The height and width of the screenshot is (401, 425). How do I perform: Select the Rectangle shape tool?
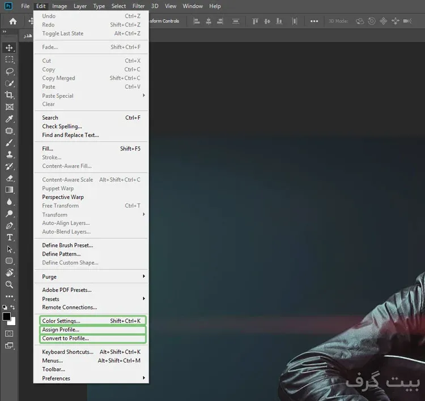[9, 261]
